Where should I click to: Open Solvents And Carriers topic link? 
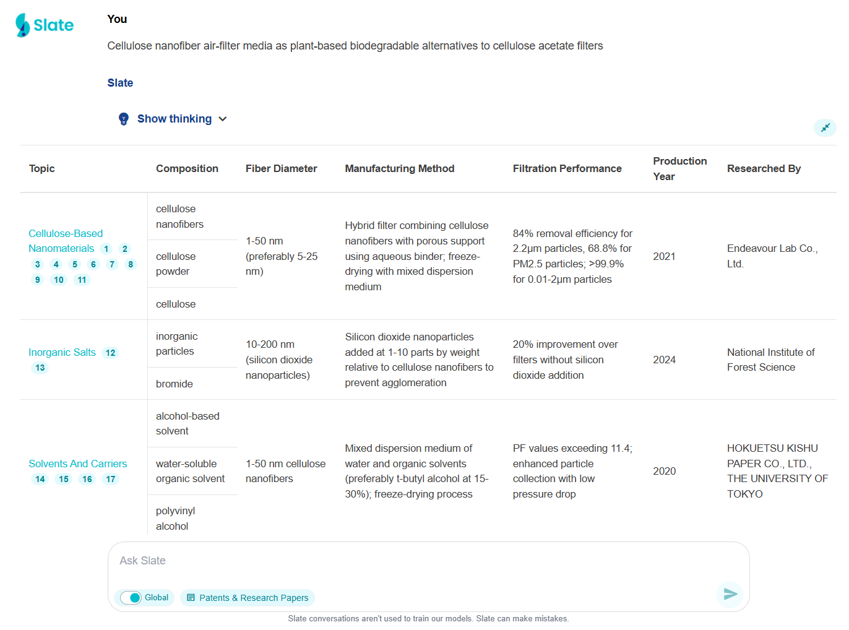coord(77,464)
